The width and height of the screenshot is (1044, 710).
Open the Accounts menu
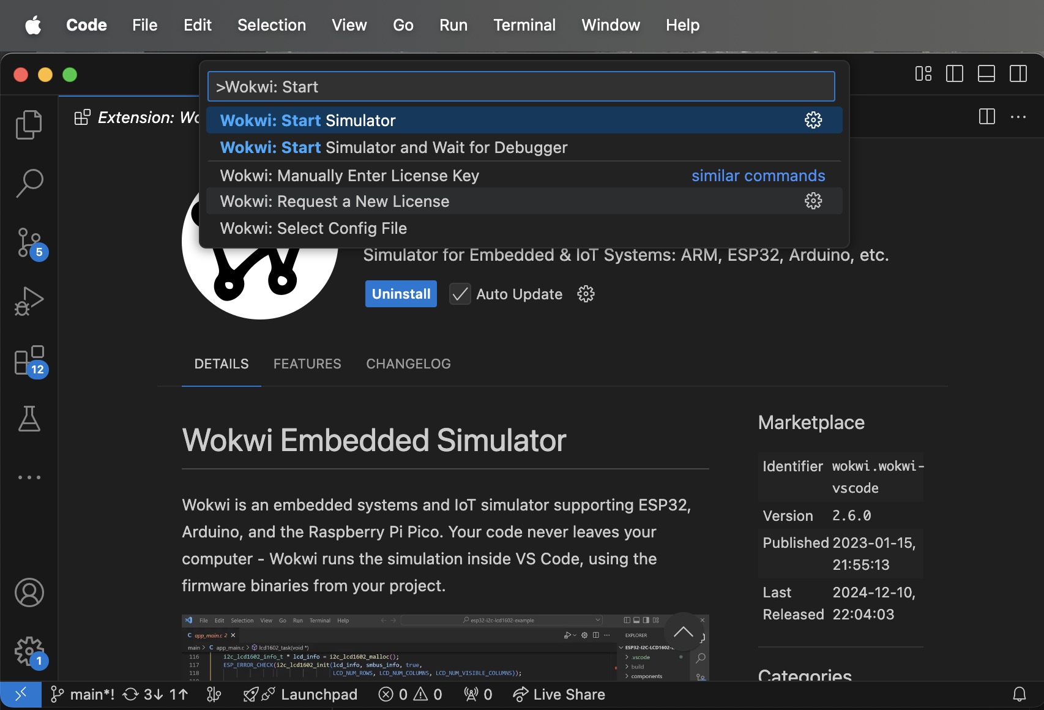click(x=29, y=592)
